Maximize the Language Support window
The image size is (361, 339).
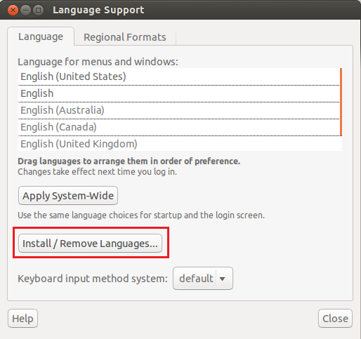38,11
